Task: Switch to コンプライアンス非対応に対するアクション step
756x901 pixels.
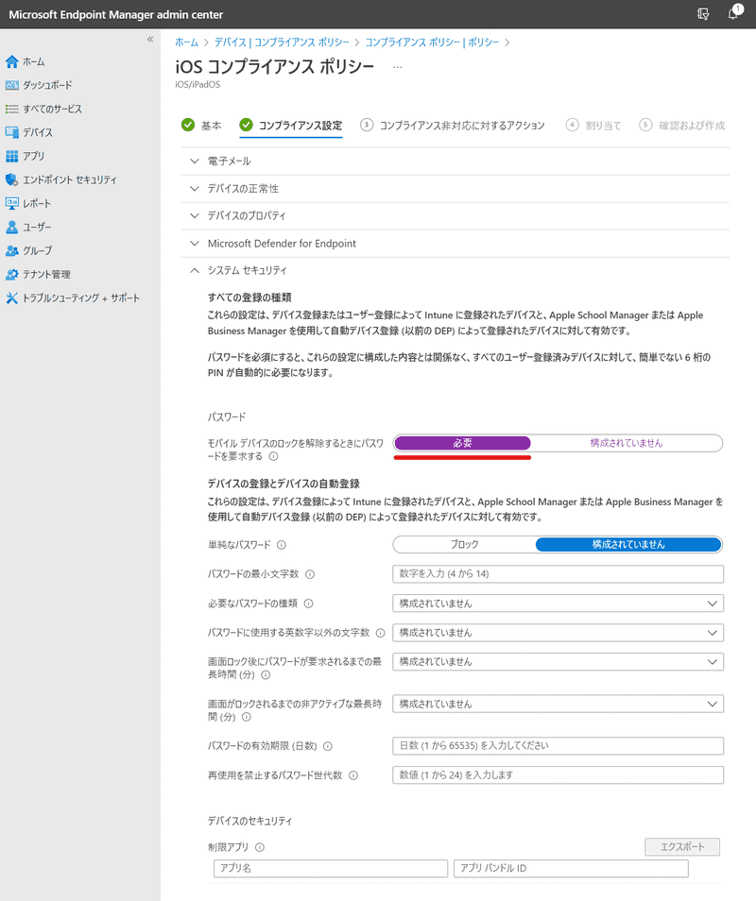Action: 461,125
